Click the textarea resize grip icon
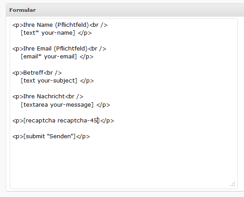The image size is (244, 197). 233,184
